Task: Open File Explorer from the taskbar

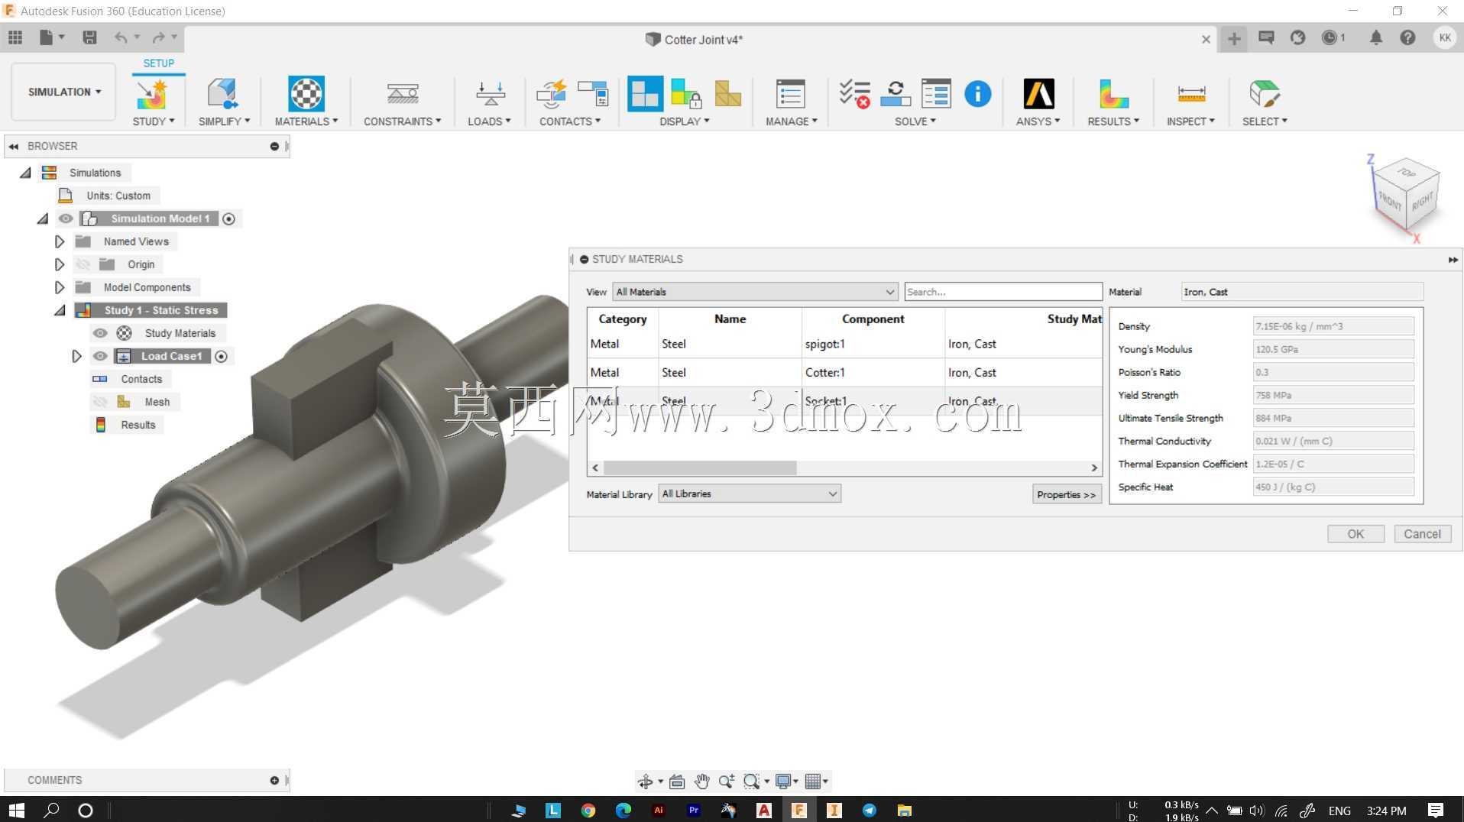Action: click(x=905, y=811)
